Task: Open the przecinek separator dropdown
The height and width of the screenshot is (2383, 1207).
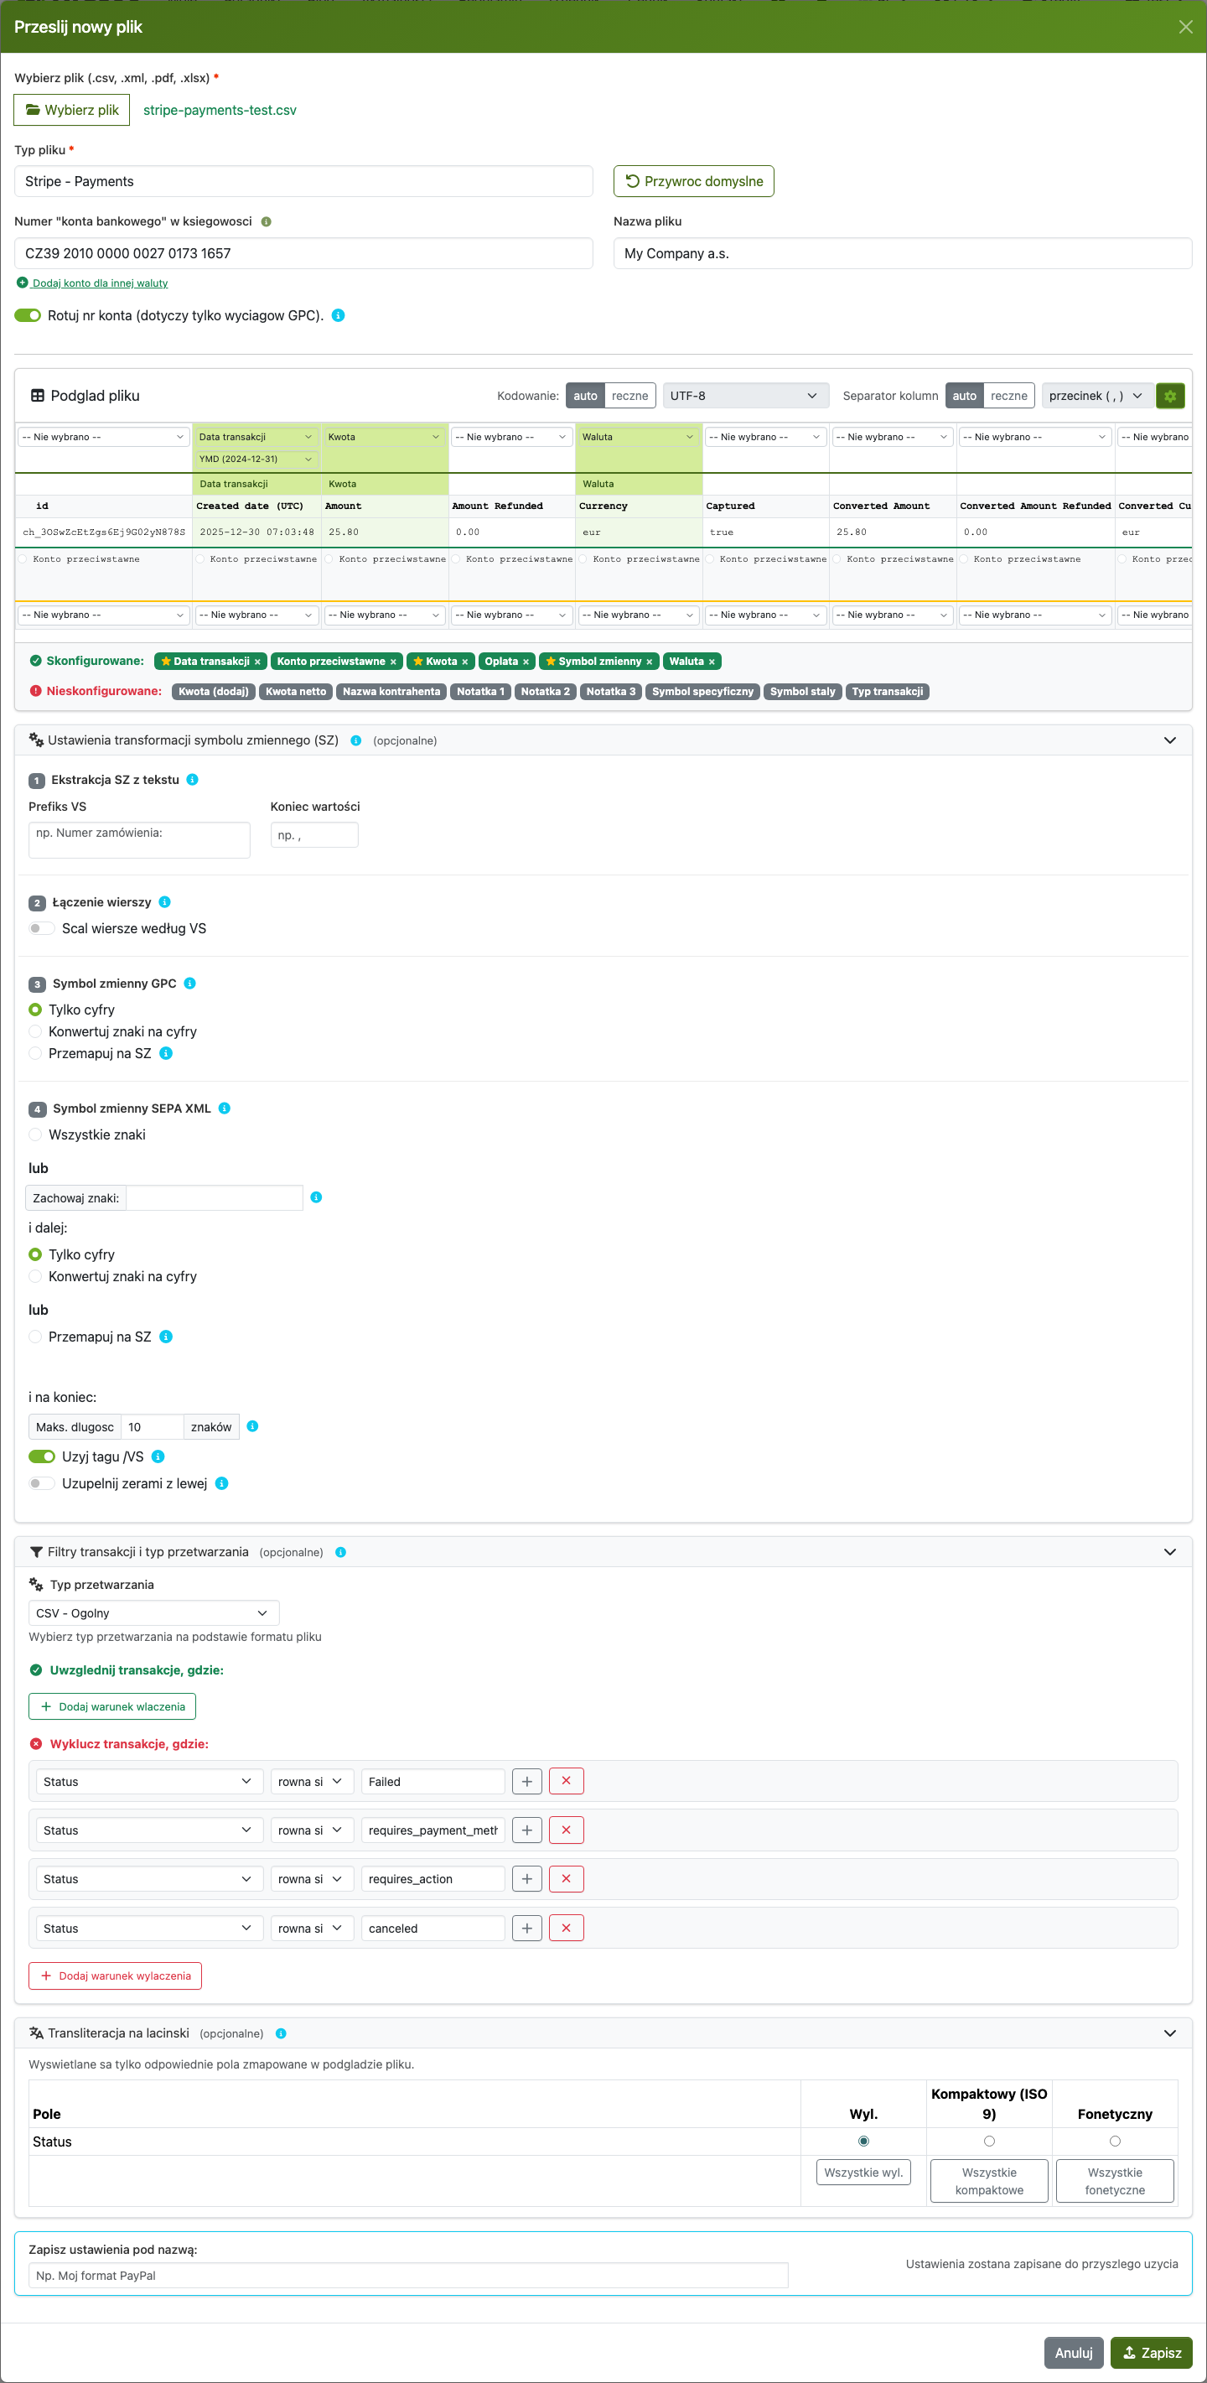Action: (1097, 396)
